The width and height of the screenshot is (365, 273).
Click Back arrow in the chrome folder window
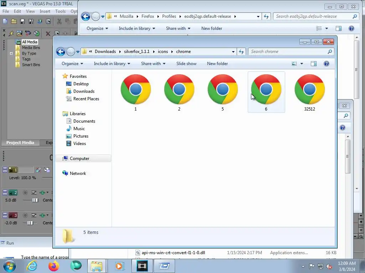click(61, 52)
